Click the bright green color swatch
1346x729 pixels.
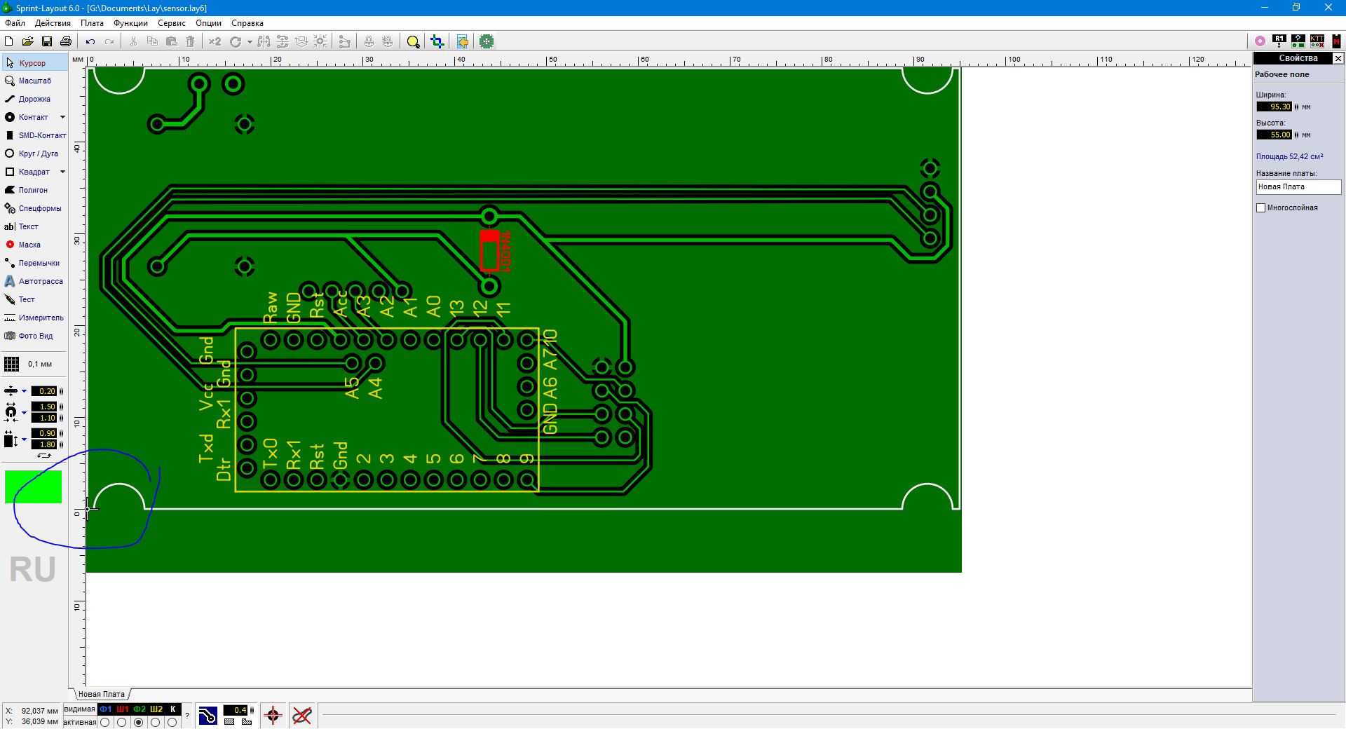tap(33, 486)
